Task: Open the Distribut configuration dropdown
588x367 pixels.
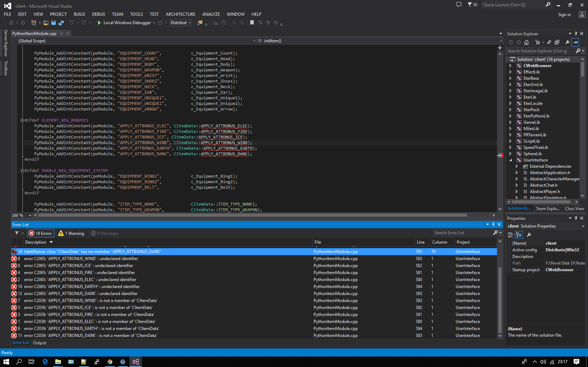Action: tap(181, 23)
